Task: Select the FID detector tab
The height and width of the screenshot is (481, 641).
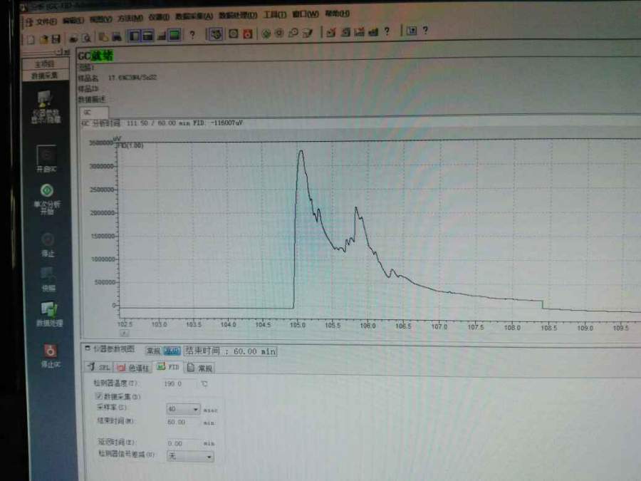Action: click(x=168, y=367)
